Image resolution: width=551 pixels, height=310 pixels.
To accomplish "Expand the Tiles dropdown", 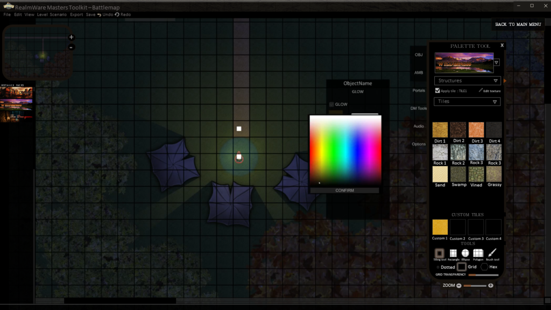I will click(467, 101).
